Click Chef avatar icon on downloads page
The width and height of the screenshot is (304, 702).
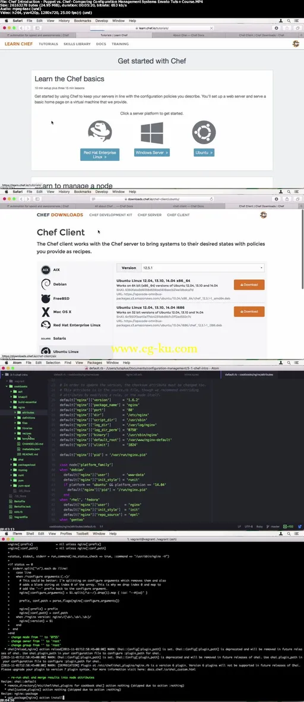pos(263,215)
